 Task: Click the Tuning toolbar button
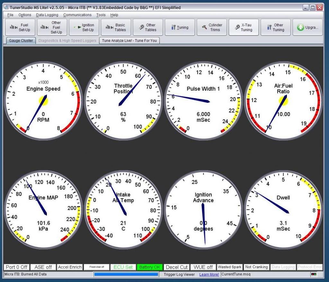[180, 27]
